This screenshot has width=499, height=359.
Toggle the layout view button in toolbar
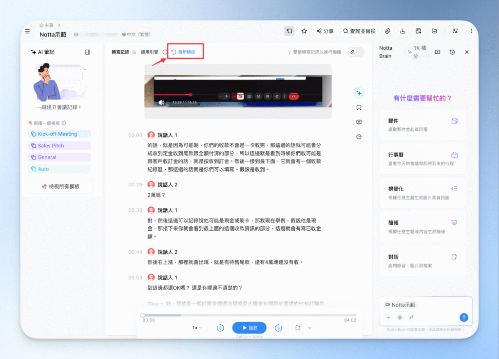(x=289, y=31)
